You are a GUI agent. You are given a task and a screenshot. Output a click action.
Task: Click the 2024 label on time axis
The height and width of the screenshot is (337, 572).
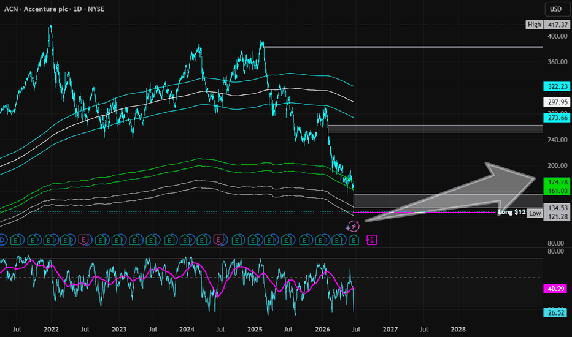click(x=187, y=330)
